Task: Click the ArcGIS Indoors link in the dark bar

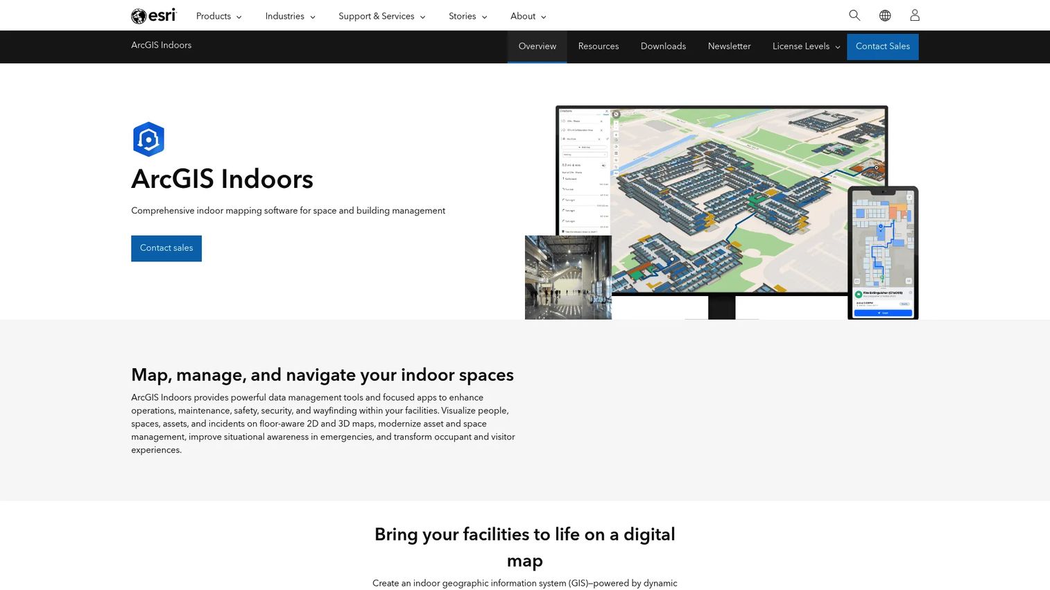Action: click(162, 45)
